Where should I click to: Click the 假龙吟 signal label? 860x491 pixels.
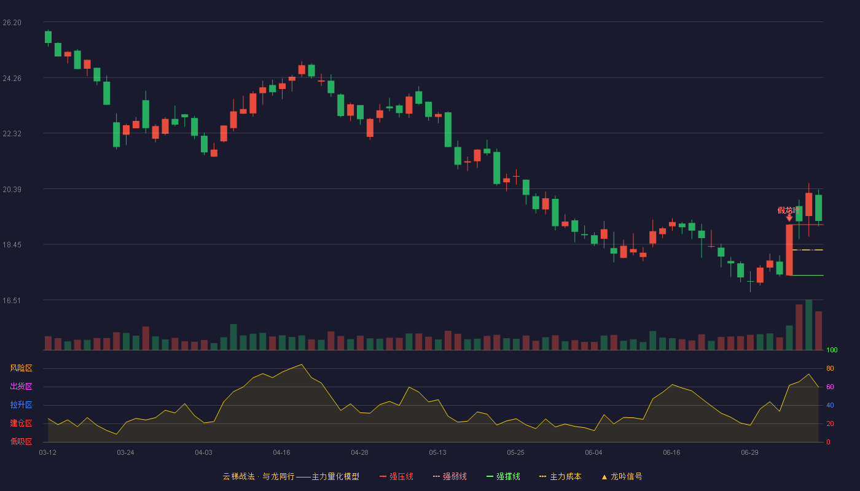(x=789, y=210)
